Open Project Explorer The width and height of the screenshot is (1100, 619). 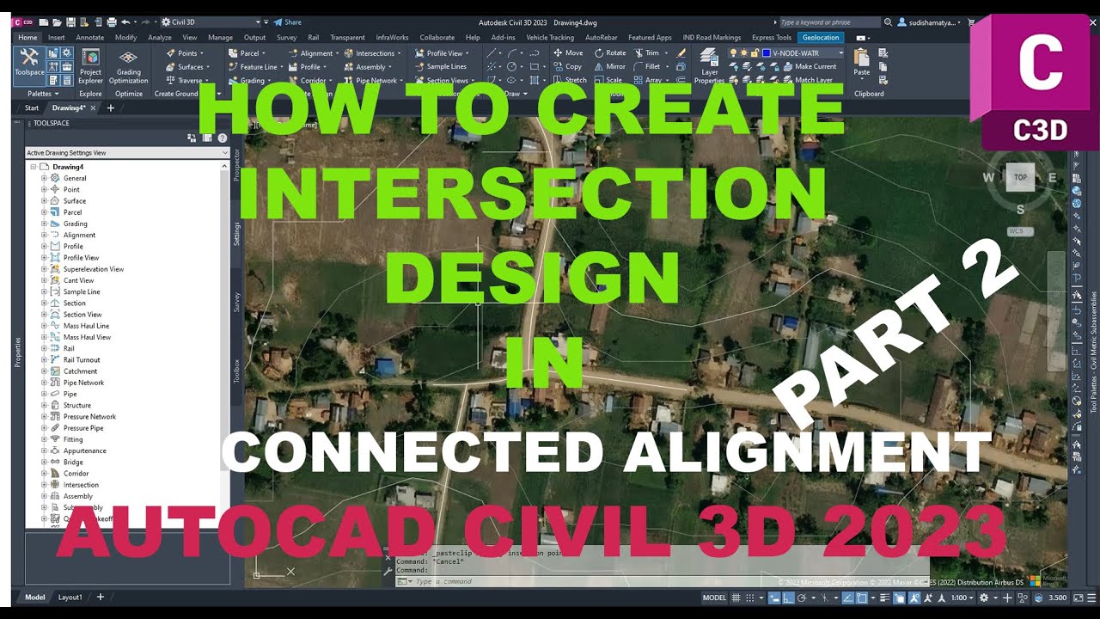click(90, 65)
